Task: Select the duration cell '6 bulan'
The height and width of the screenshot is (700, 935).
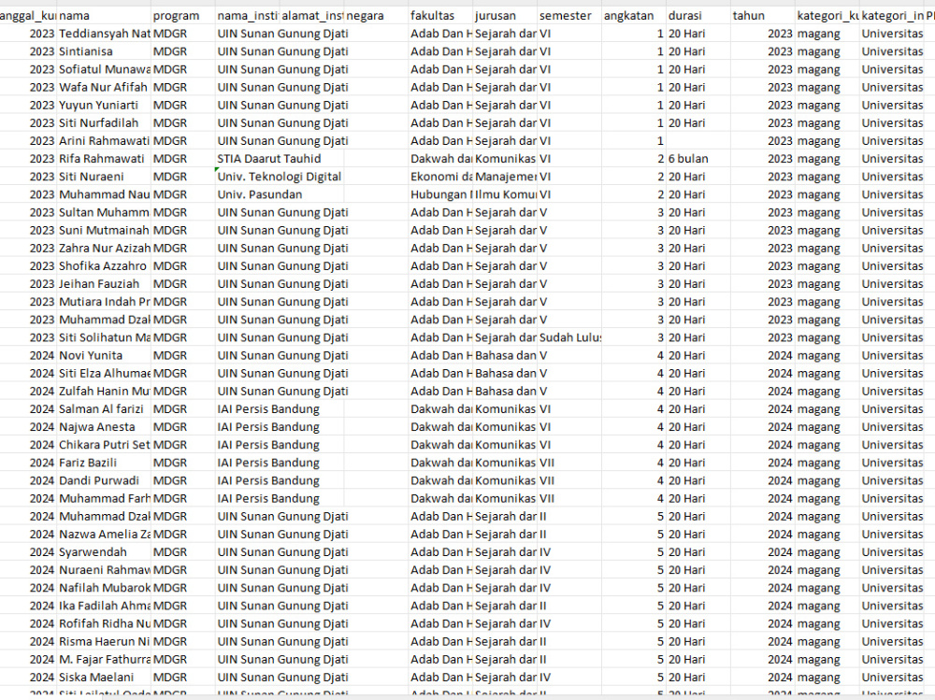Action: point(698,159)
